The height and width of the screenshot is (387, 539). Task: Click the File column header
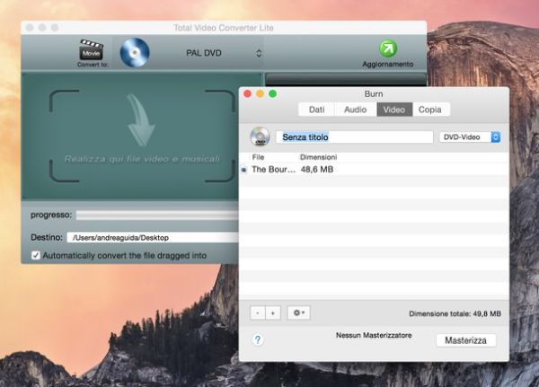pos(258,157)
